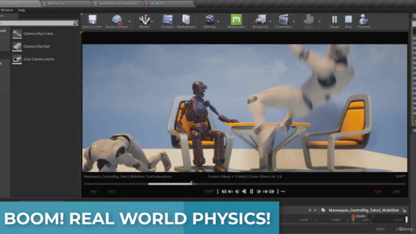Screen dimensions: 416x234
Task: Expand the Build options dropdown arrow
Action: point(319,21)
